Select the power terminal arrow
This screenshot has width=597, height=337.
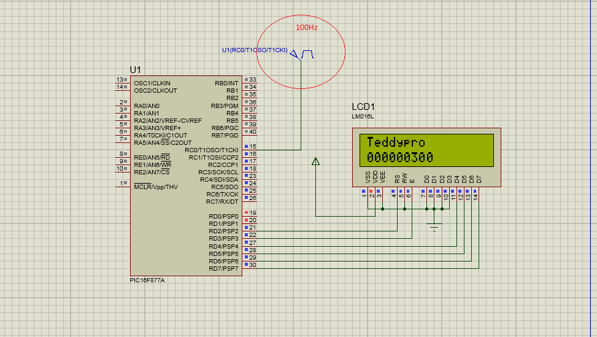tap(316, 161)
